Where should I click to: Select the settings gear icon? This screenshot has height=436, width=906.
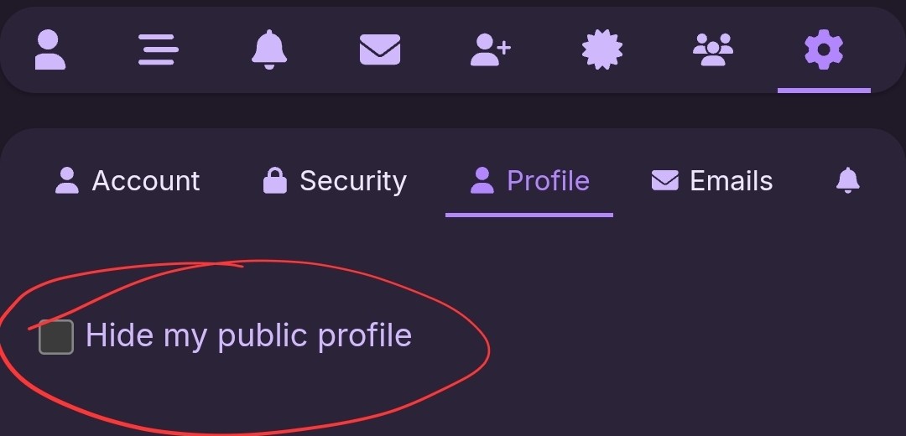point(824,50)
